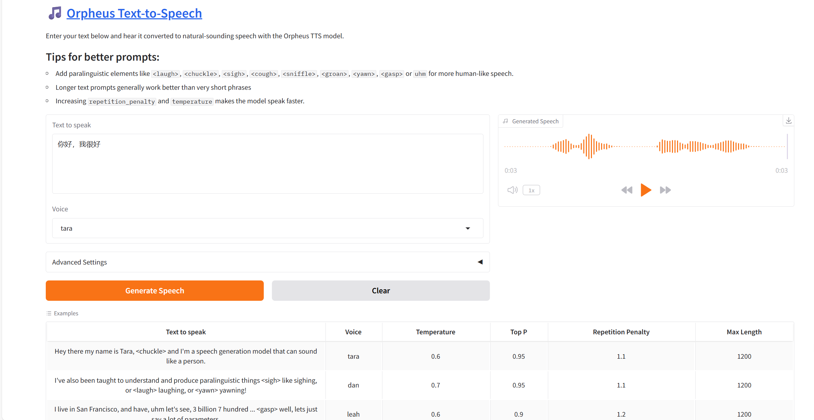
Task: Click the Generated Speech label icon
Action: tap(505, 121)
